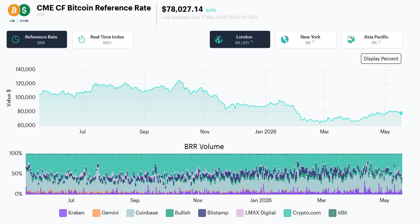Click the globe icon beside New York

pos(285,39)
